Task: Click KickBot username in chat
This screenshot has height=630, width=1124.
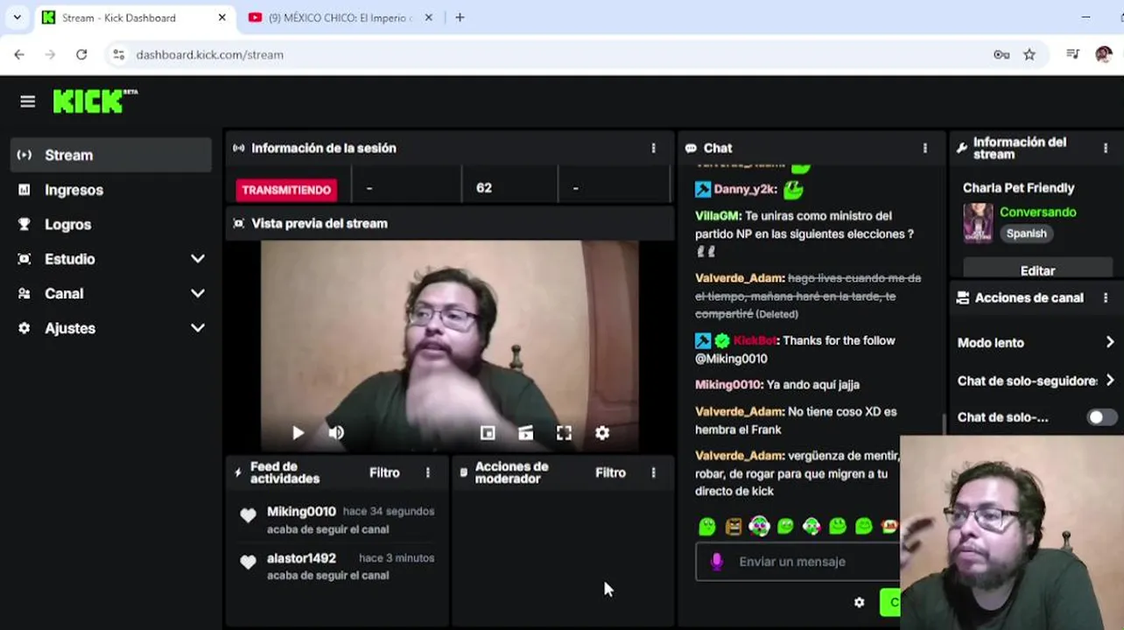Action: 755,340
